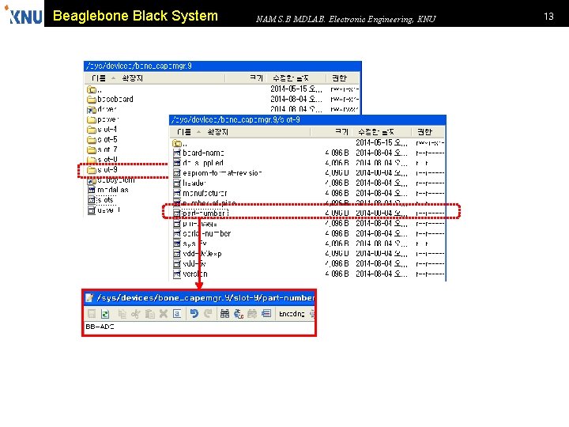Click the Cut scissors icon
This screenshot has height=427, width=569.
[x=136, y=314]
